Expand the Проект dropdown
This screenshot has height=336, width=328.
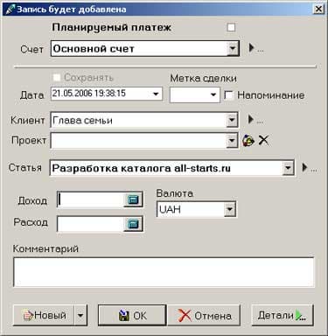click(x=232, y=141)
